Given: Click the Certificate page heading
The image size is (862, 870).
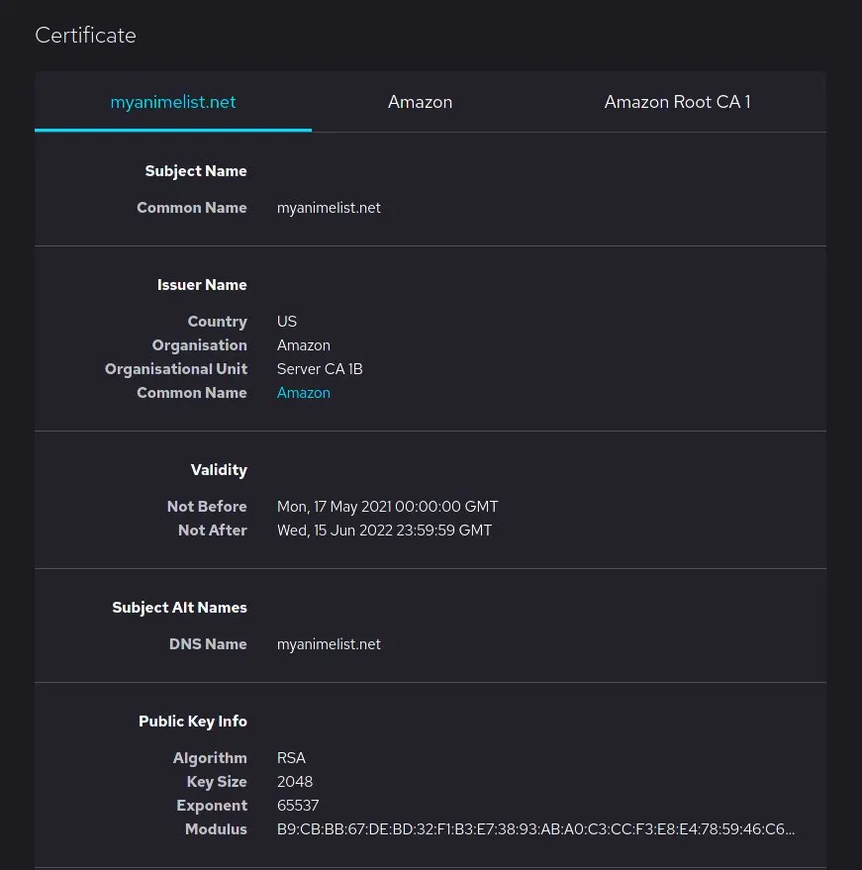Looking at the screenshot, I should pos(85,36).
